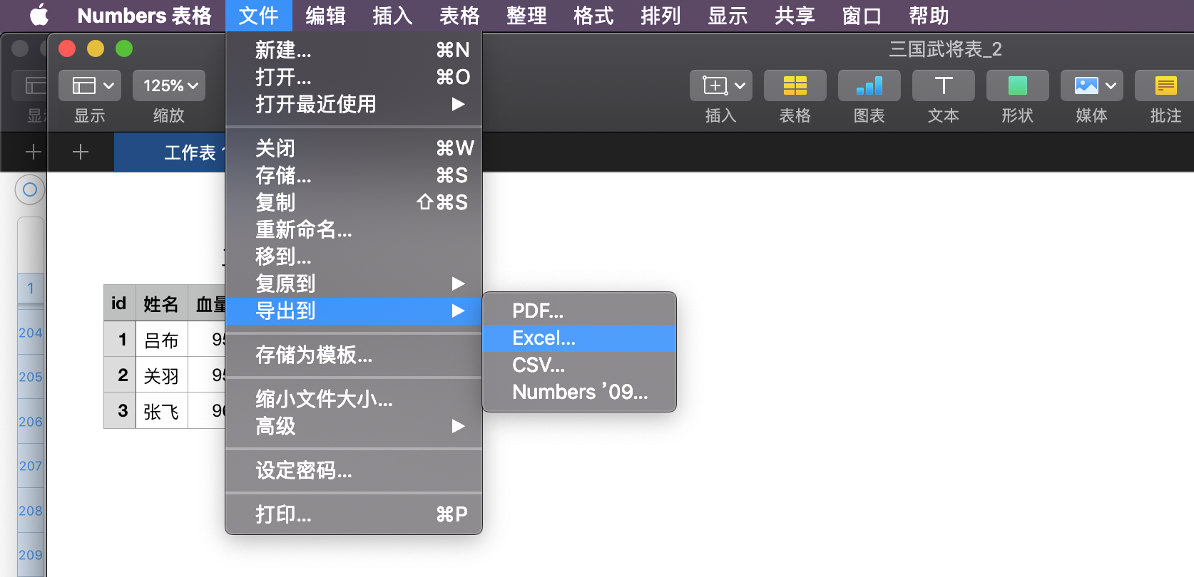1194x577 pixels.
Task: Click the id column header cell
Action: [x=119, y=303]
